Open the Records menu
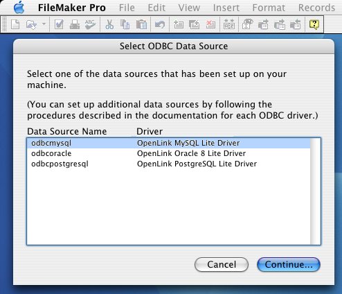 pos(316,8)
